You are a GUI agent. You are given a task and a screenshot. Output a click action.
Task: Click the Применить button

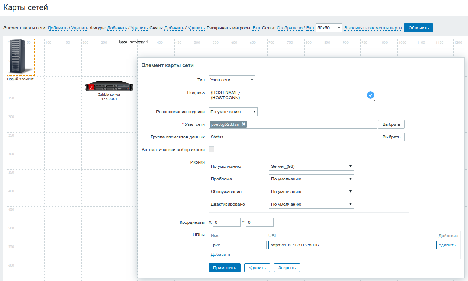(225, 268)
